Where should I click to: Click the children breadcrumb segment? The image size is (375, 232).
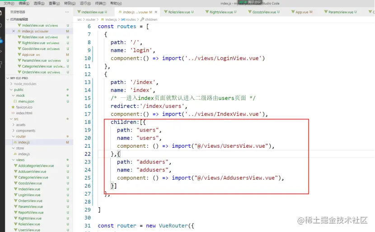(x=151, y=19)
